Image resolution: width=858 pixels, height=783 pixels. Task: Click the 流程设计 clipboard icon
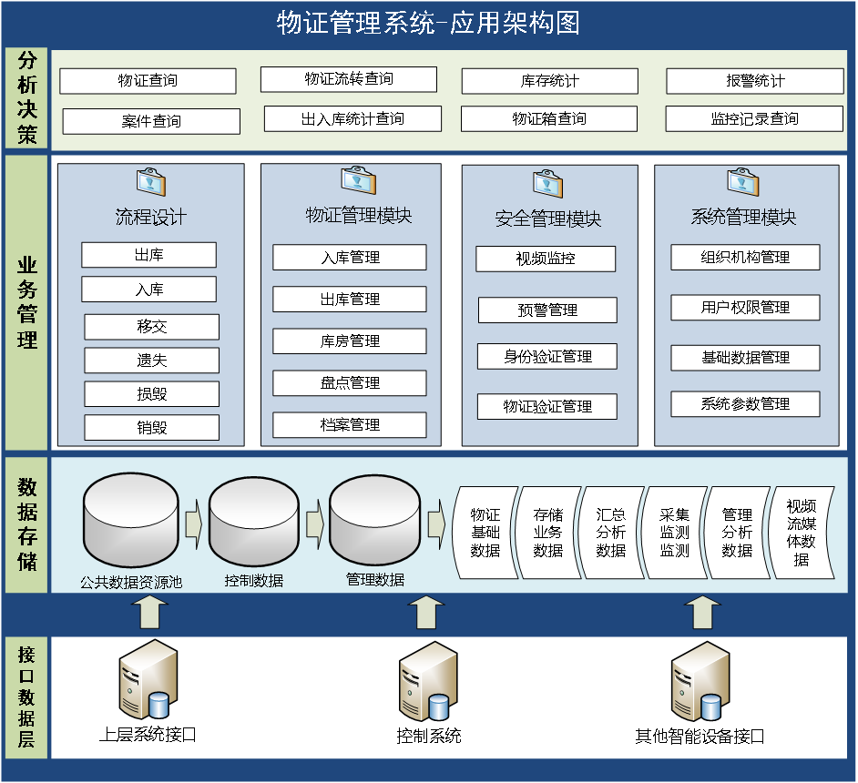point(150,182)
